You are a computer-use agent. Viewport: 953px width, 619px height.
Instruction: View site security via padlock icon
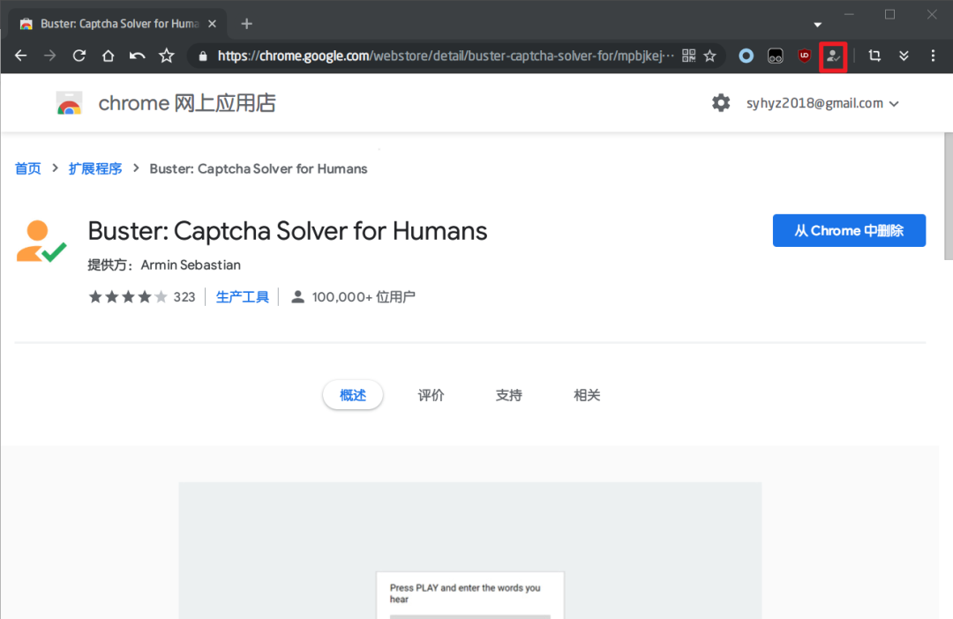pyautogui.click(x=203, y=56)
